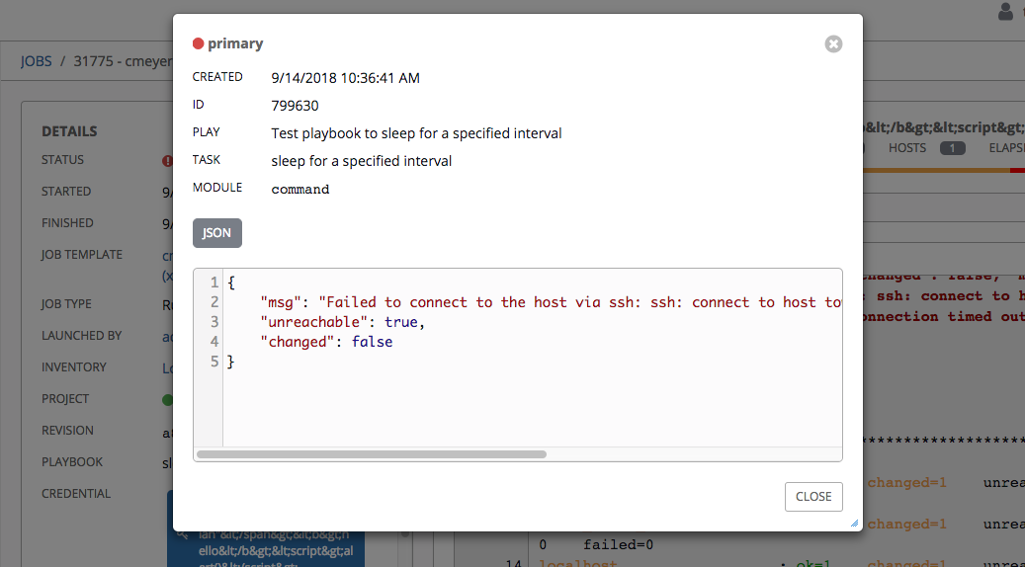Click the JOB TEMPLATE label in details
The image size is (1025, 567).
point(82,255)
